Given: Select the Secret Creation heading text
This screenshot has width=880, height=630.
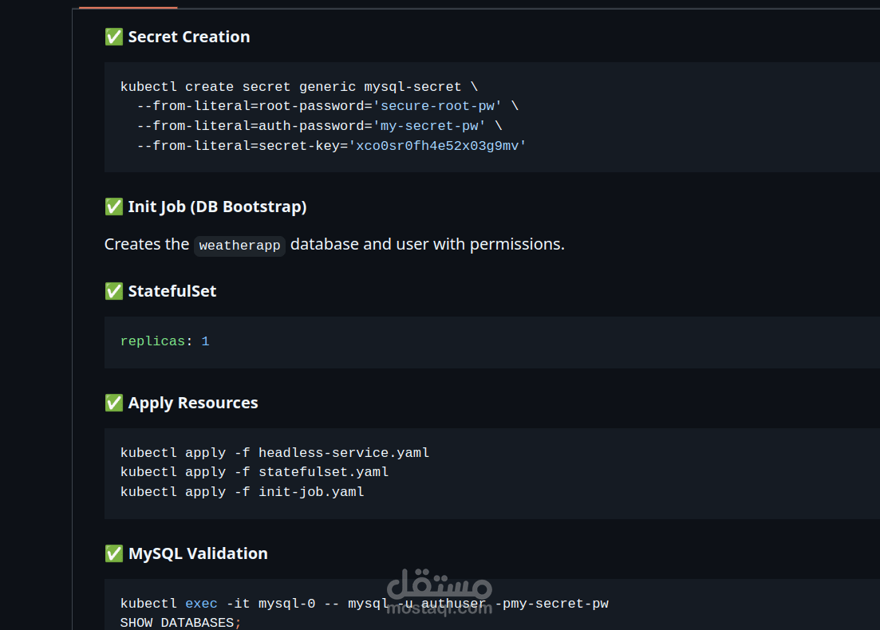Looking at the screenshot, I should click(189, 37).
